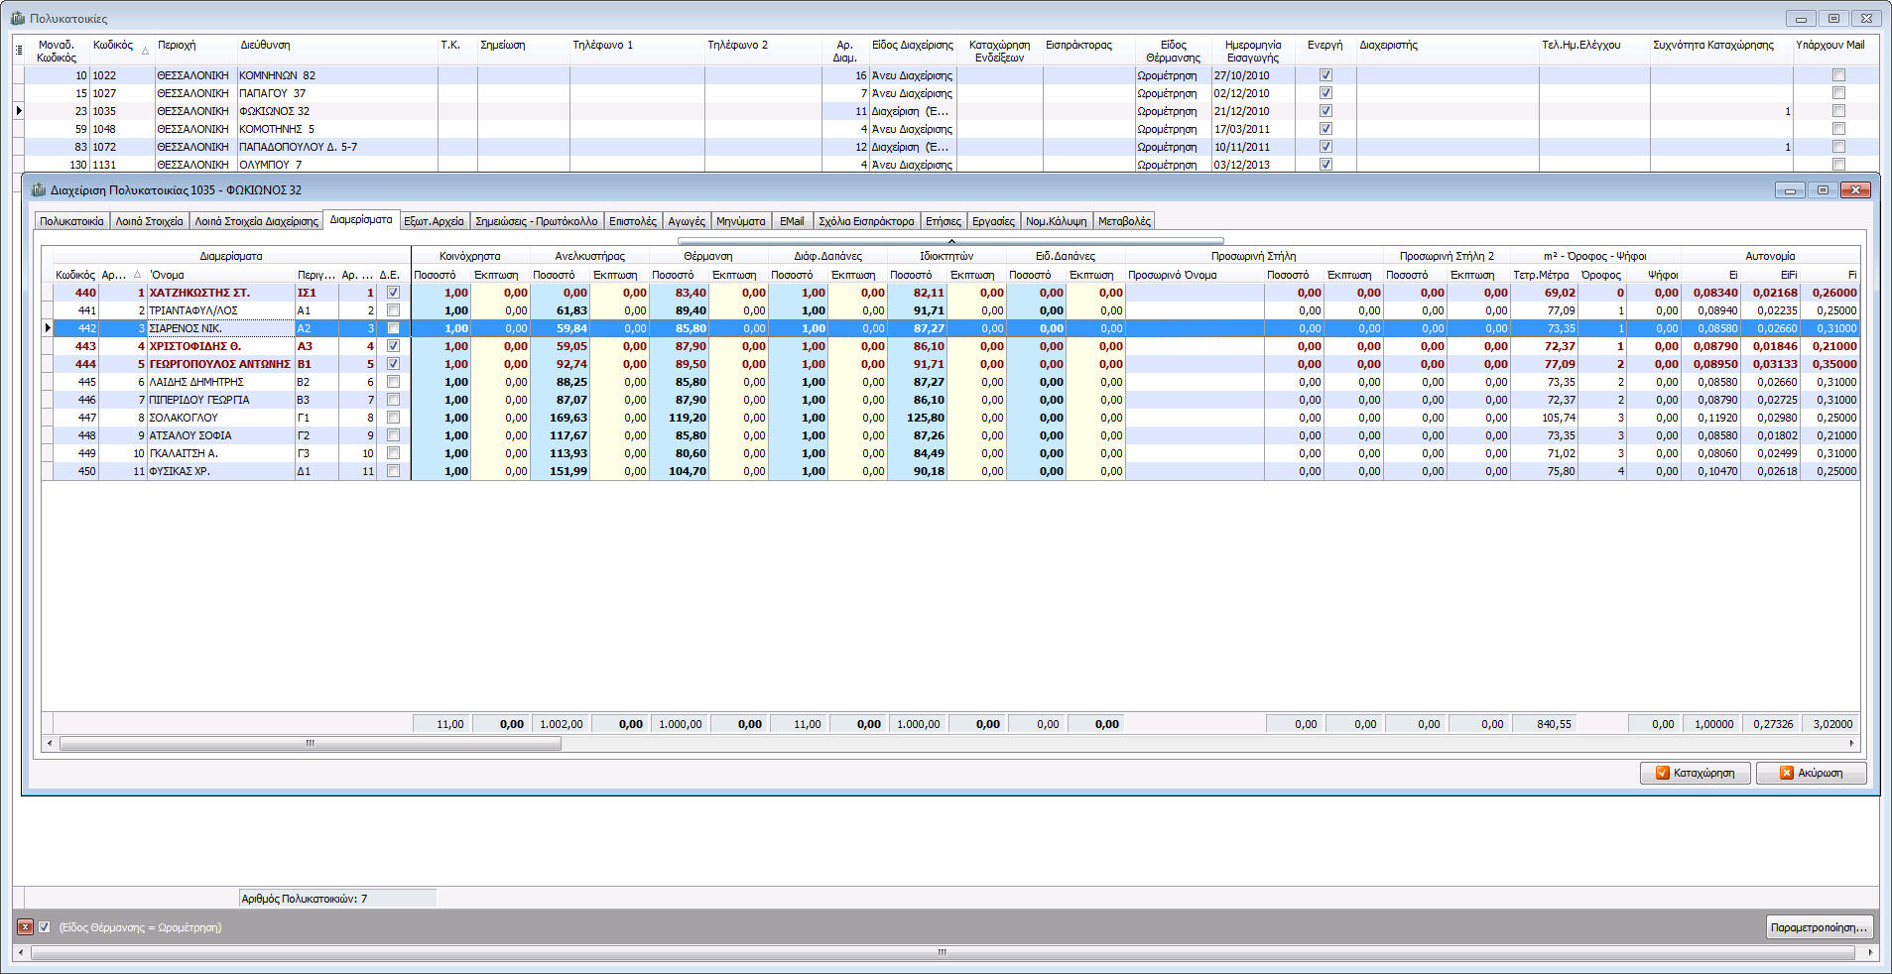1892x974 pixels.
Task: Click the building icon in the Διαχείριση Πολυκατοικίας title bar
Action: [39, 189]
